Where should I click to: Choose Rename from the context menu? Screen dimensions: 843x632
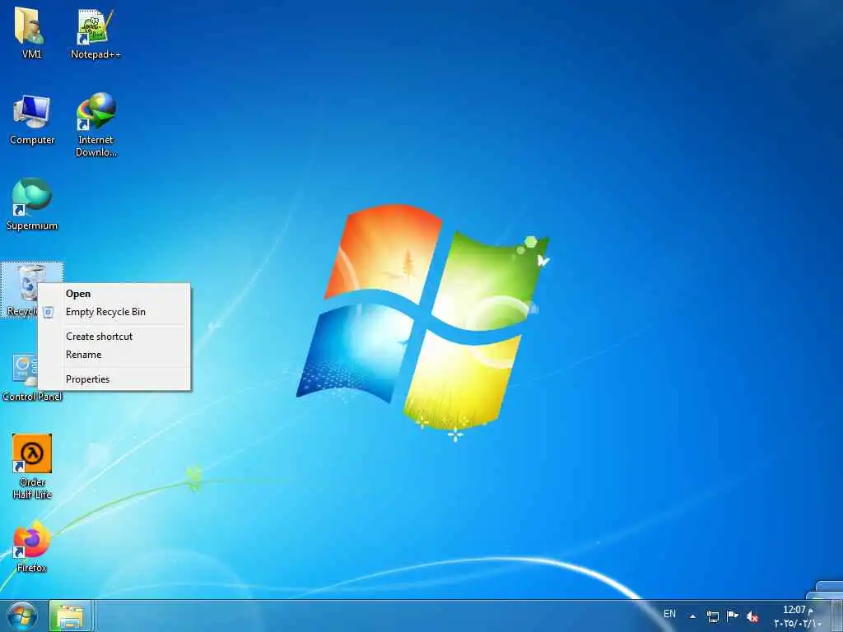114,355
